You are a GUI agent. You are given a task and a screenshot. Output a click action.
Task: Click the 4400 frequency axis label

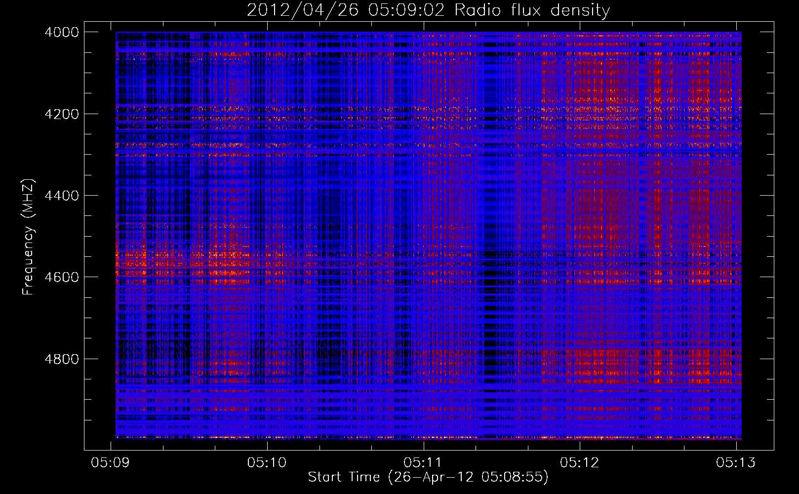pyautogui.click(x=62, y=196)
